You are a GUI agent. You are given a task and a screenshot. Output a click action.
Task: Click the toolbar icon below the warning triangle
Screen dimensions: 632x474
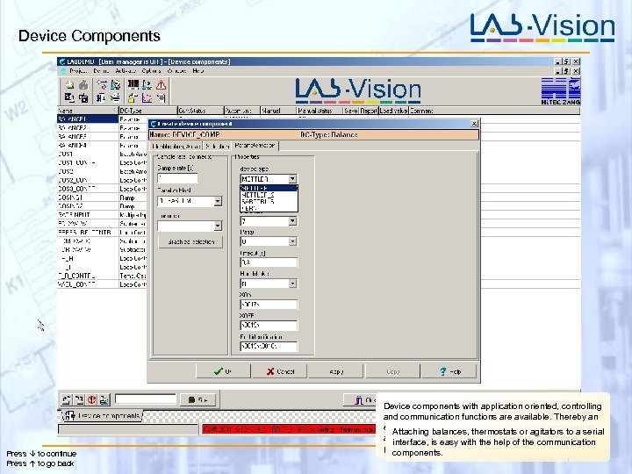[161, 97]
